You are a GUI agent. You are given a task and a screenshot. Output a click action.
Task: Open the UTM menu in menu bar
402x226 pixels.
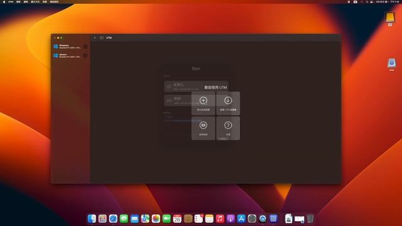[x=11, y=2]
